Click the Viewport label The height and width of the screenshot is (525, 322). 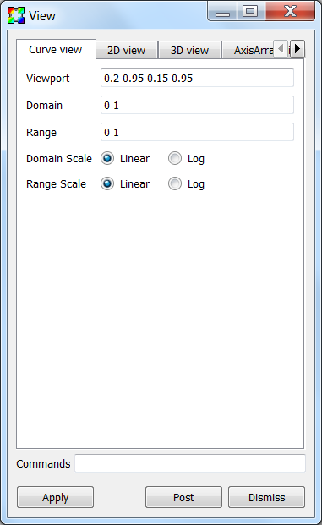tap(48, 79)
